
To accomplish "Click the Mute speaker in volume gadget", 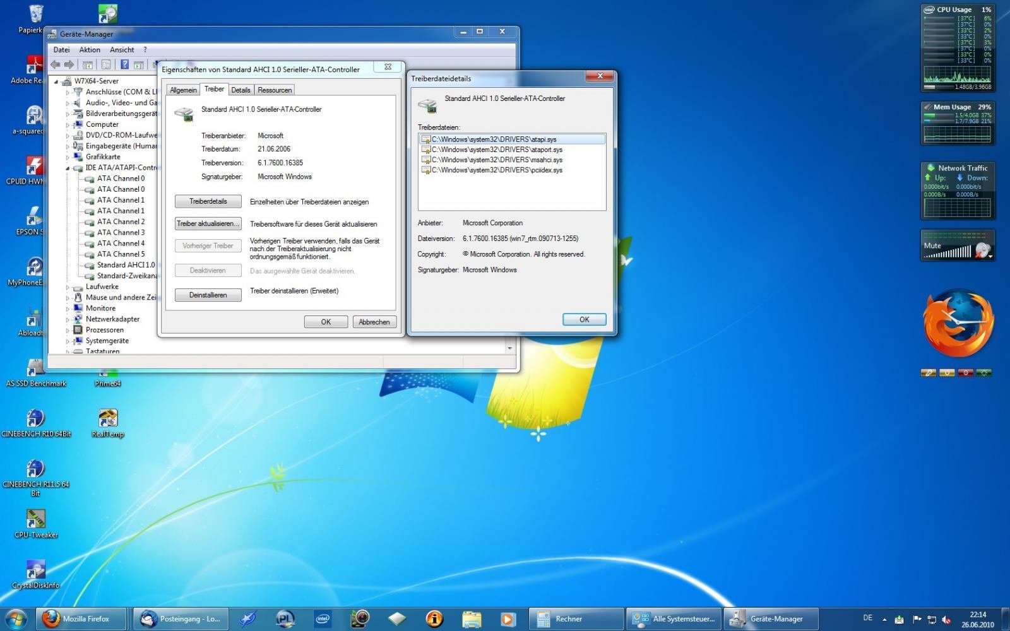I will tap(982, 250).
